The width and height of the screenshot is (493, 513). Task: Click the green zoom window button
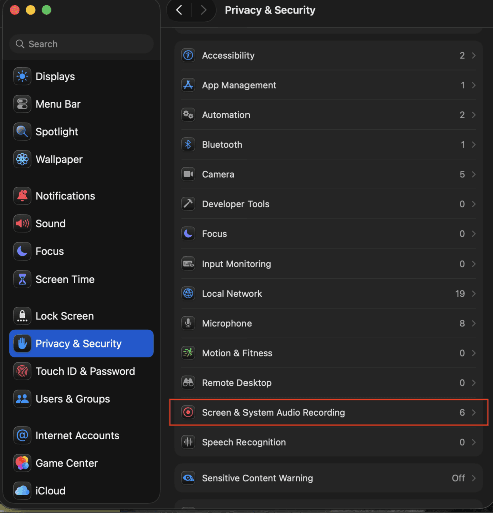pyautogui.click(x=47, y=10)
